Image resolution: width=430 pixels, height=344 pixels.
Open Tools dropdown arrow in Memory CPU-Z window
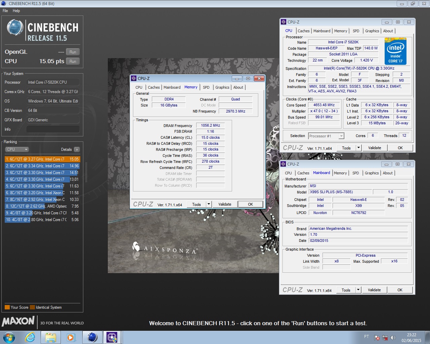[x=209, y=204]
